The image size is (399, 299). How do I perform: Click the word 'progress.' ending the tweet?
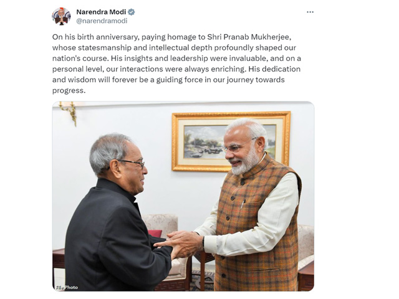(x=69, y=90)
